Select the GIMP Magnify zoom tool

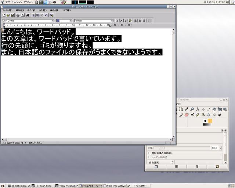click(x=192, y=109)
